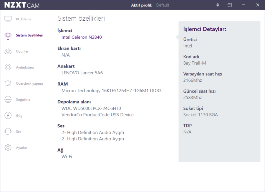
Task: Open the Ses sidebar label
Action: [19, 132]
